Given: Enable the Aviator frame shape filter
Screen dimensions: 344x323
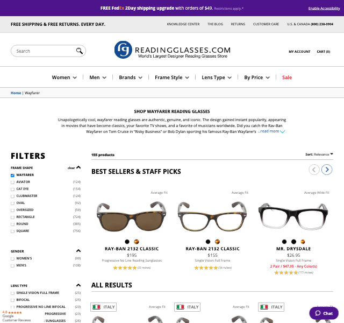Looking at the screenshot, I should click(13, 182).
